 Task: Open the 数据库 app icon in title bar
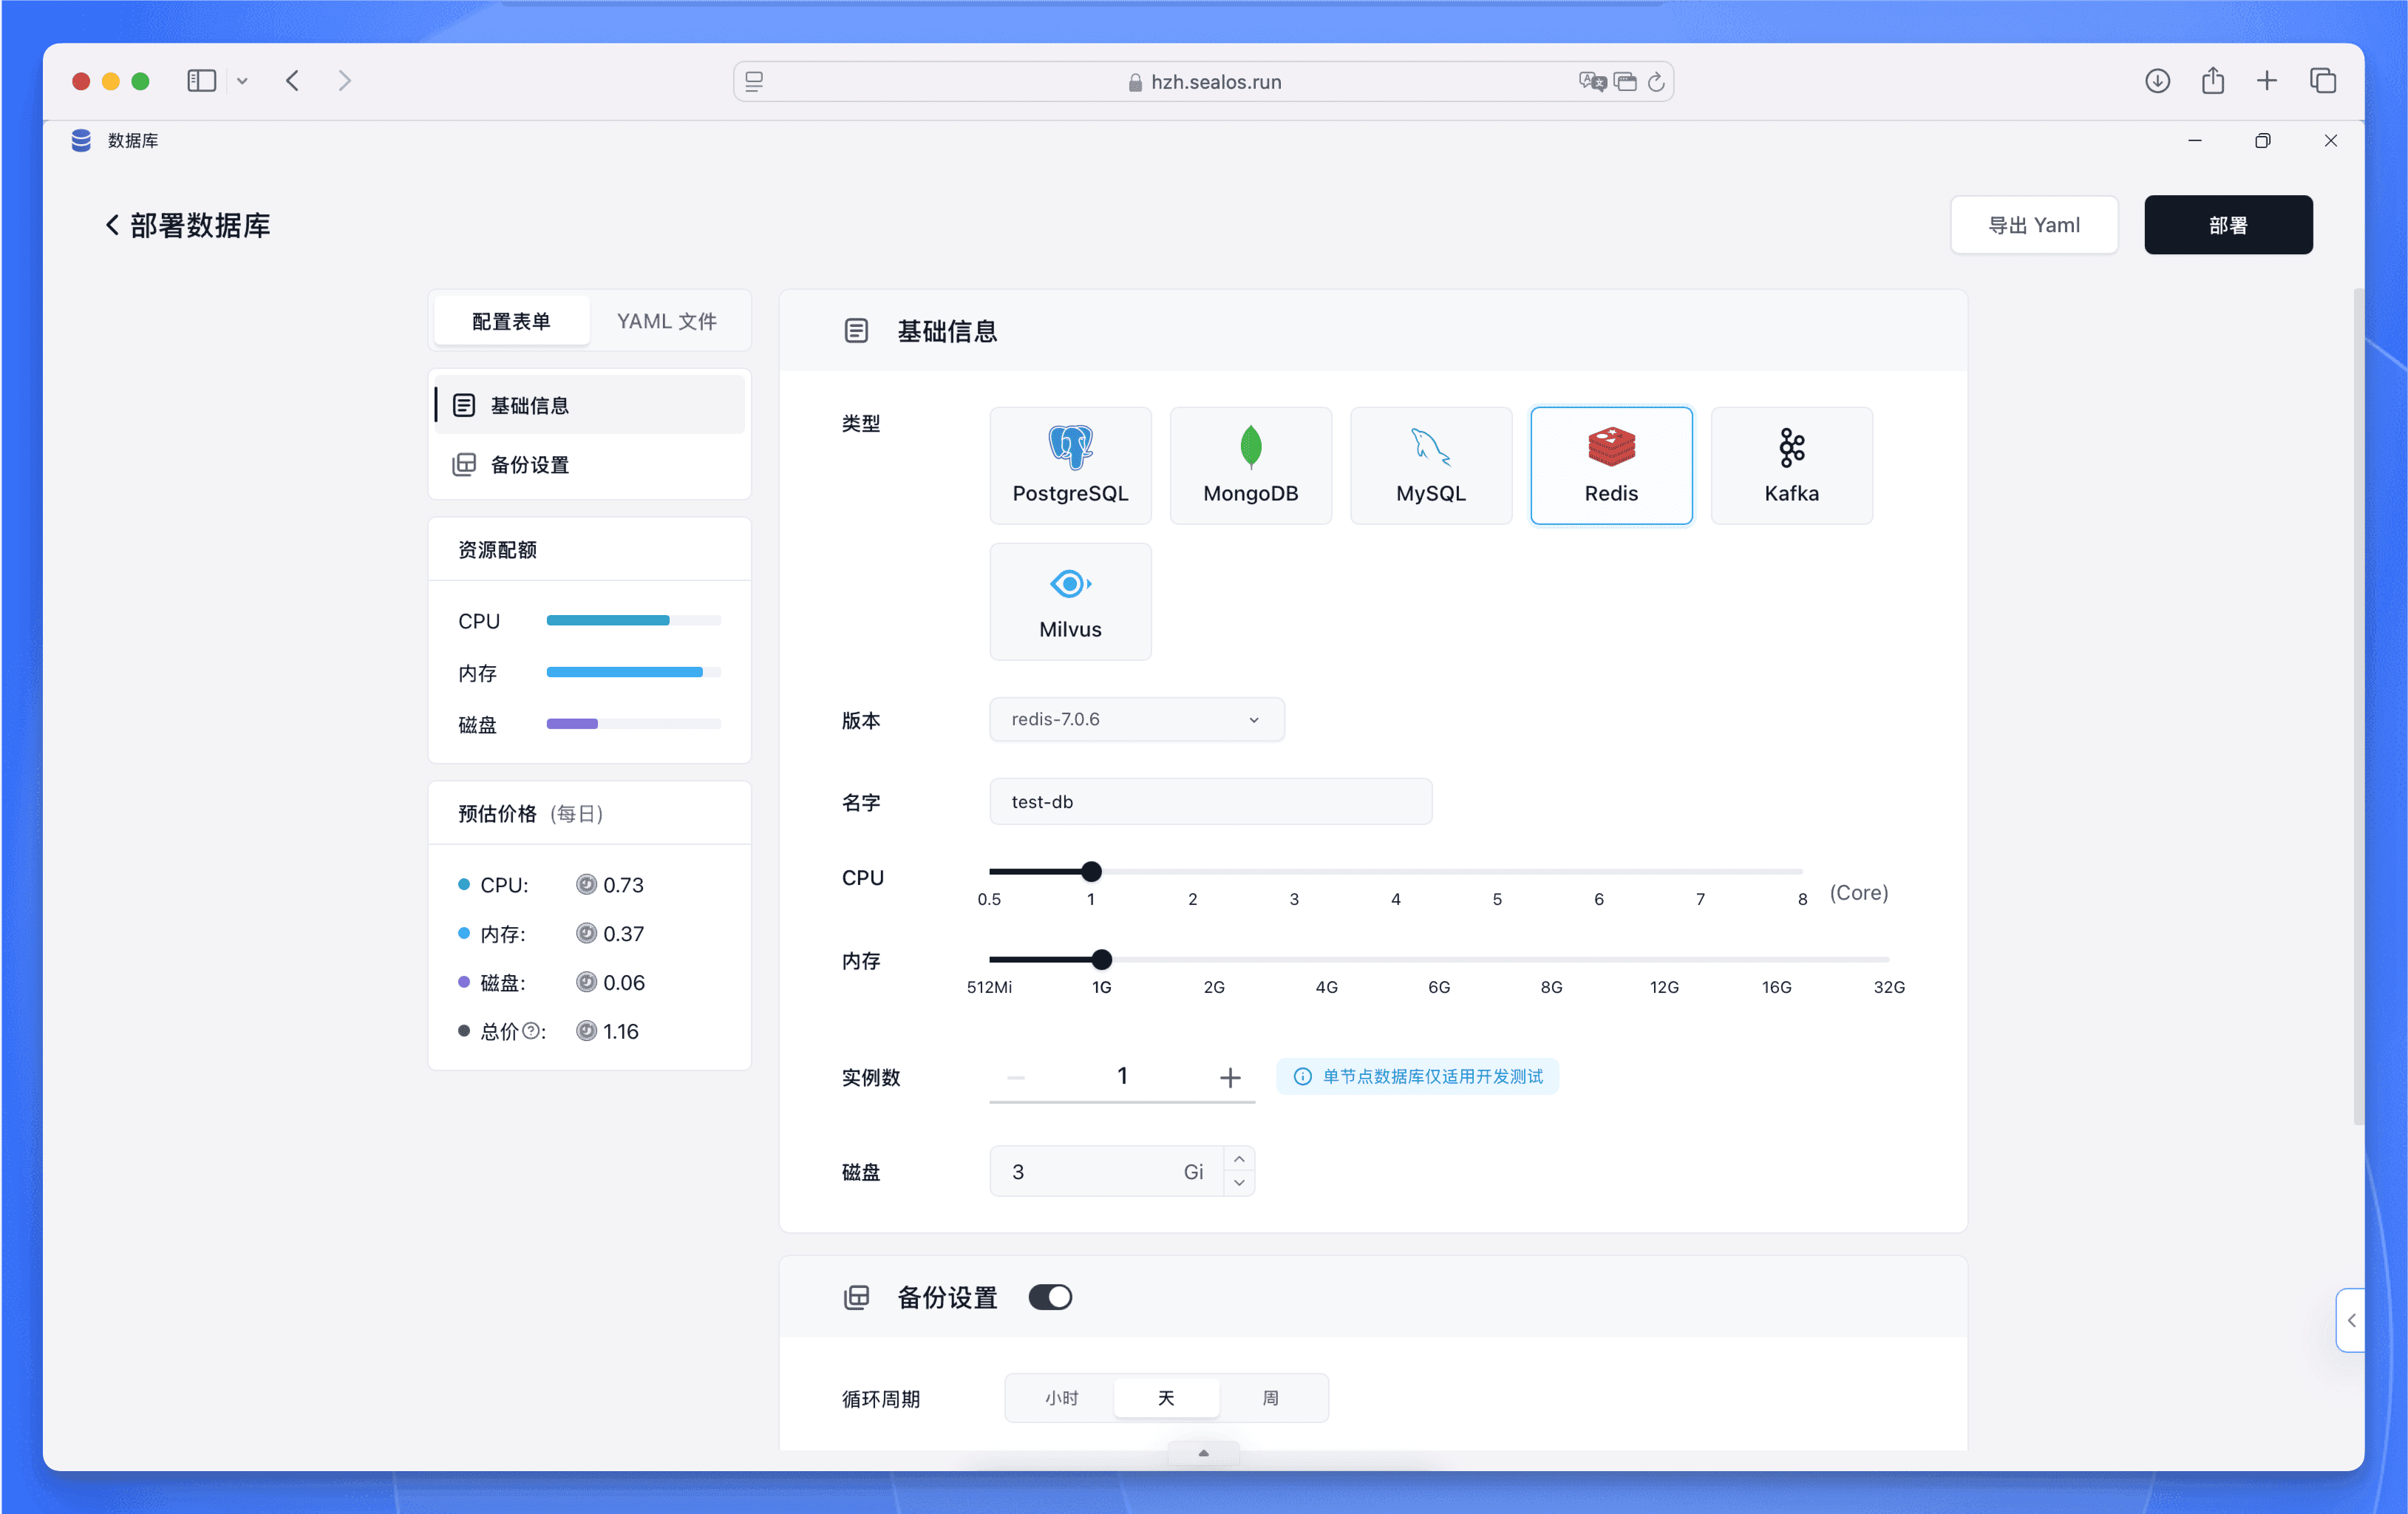tap(81, 141)
